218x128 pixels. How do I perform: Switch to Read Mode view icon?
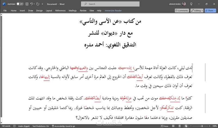[173, 126]
